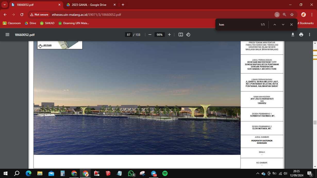Open WhatsApp from the taskbar
This screenshot has width=317, height=178.
pos(131,173)
